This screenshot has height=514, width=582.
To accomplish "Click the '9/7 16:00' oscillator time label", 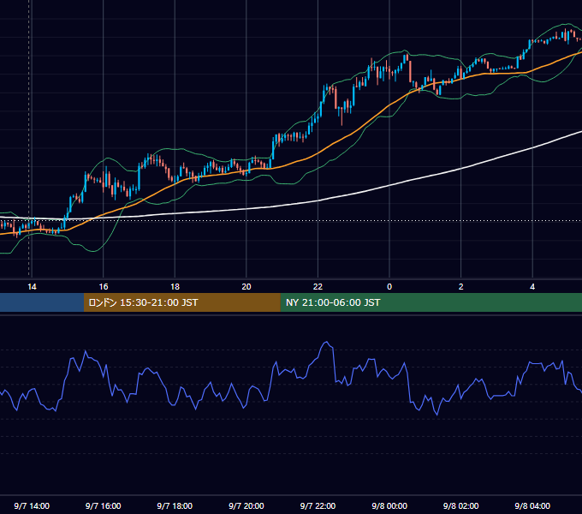I will tap(104, 505).
